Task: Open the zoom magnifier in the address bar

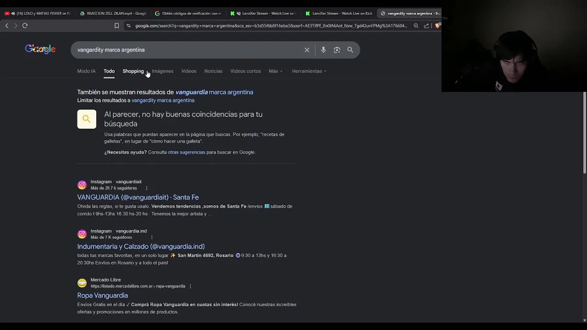Action: click(416, 26)
